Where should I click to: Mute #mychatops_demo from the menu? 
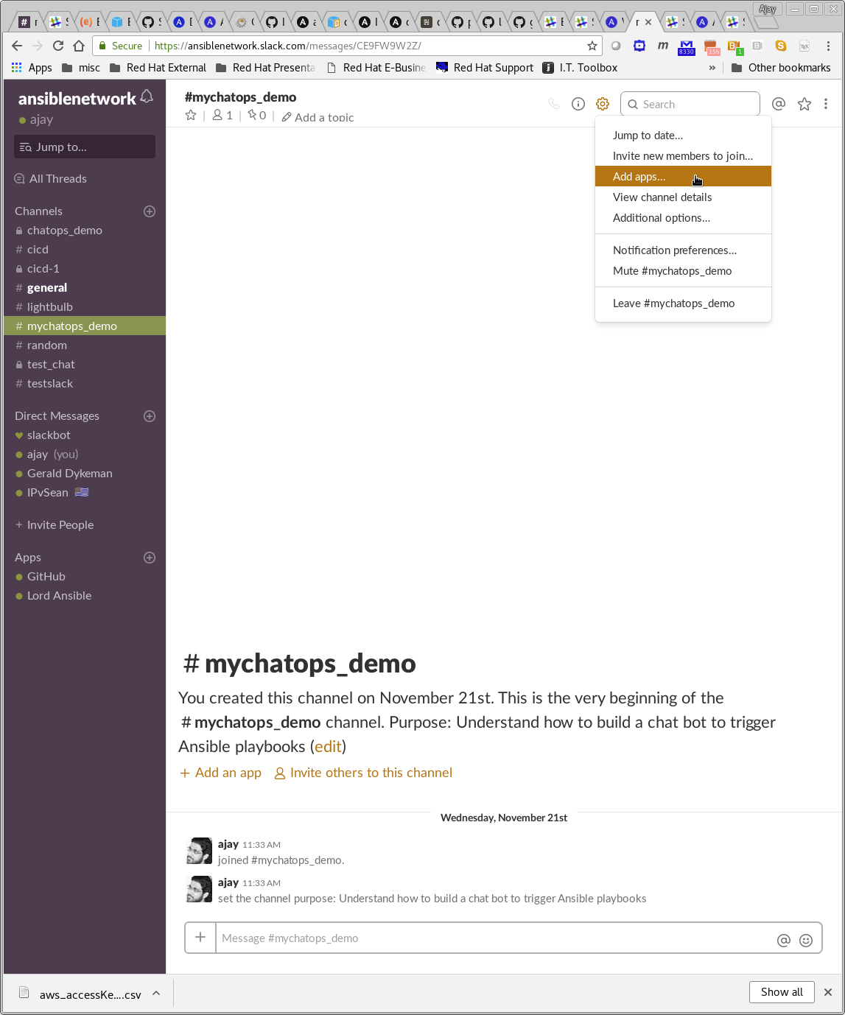point(672,271)
